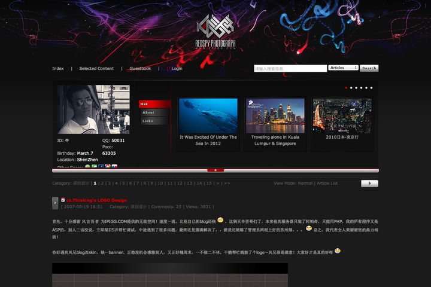The image size is (431, 287).
Task: Click the Birthday value March.7
Action: [85, 153]
